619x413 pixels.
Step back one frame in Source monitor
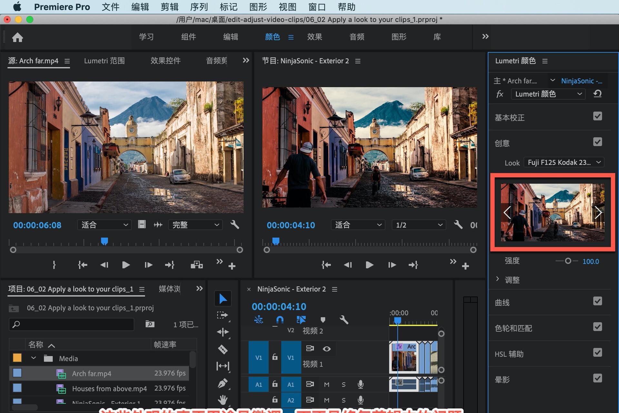click(104, 265)
